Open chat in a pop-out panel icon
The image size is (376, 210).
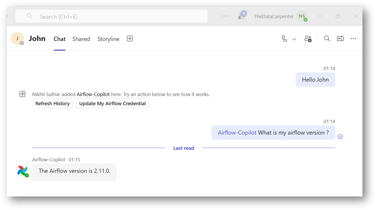340,39
